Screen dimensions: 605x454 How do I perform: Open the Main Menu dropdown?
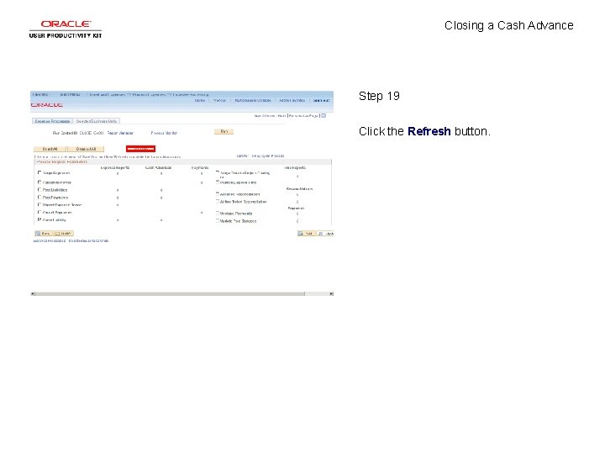[x=71, y=94]
